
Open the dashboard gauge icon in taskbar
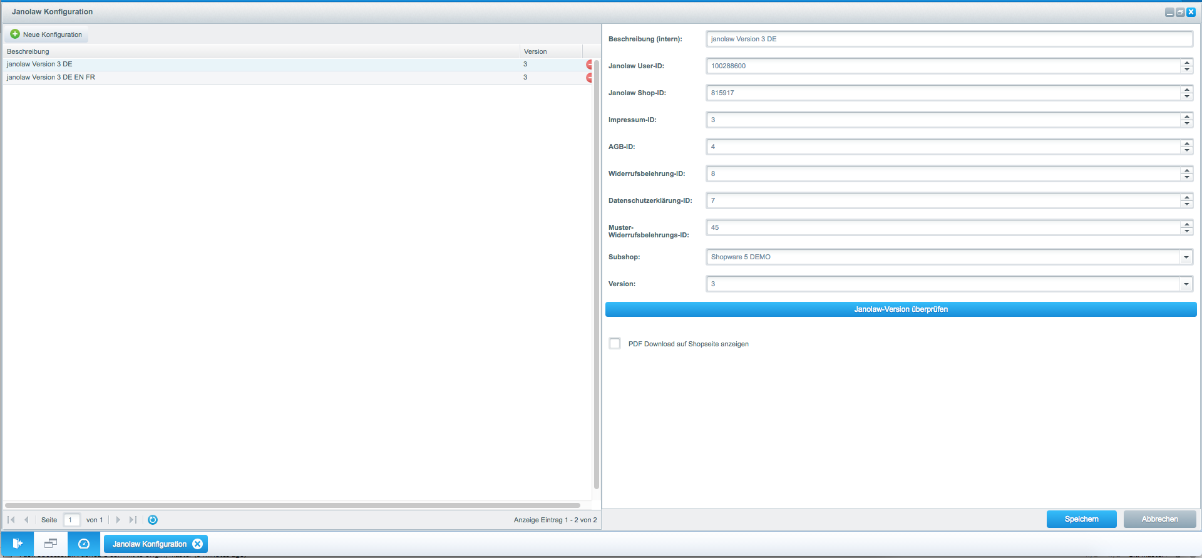point(84,544)
